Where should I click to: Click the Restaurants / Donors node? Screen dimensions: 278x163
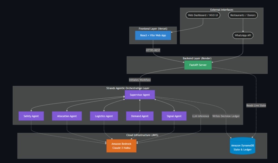[243, 15]
